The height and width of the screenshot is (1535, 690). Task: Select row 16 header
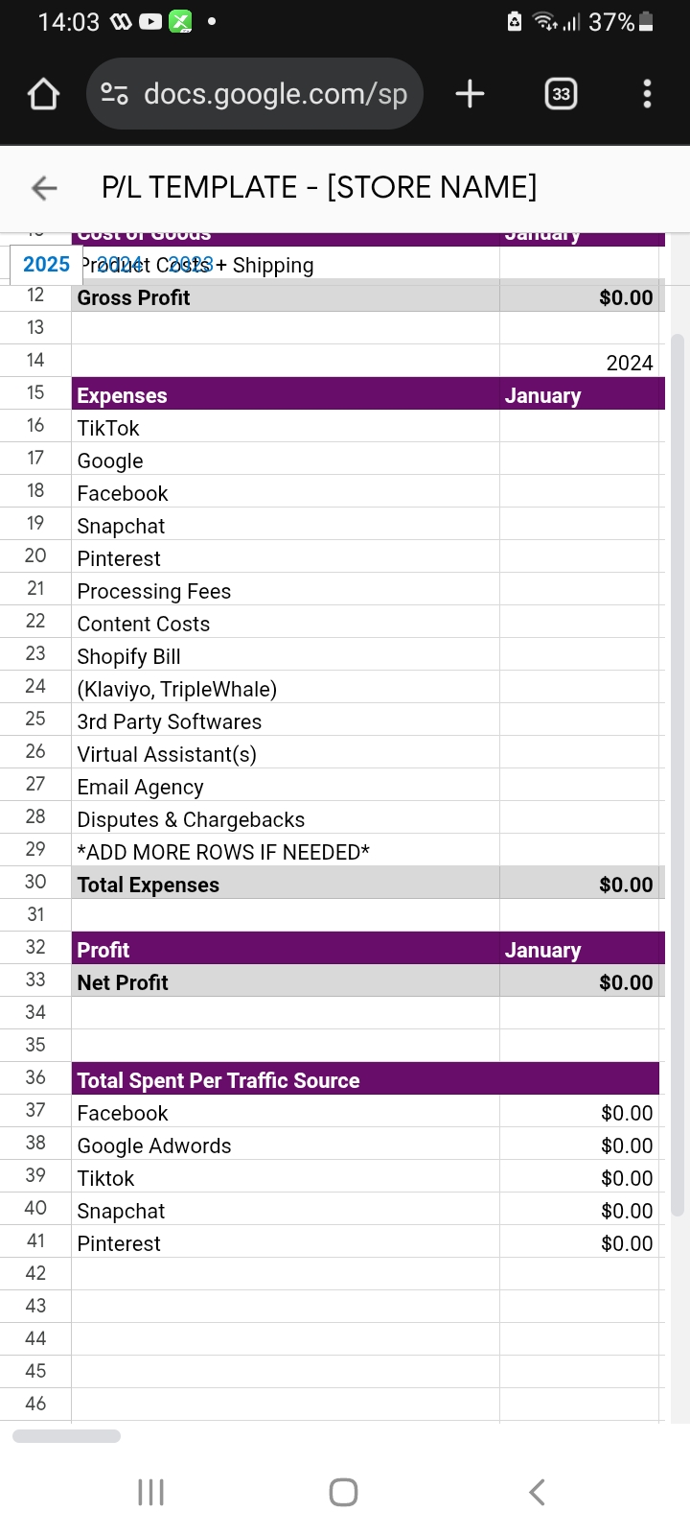(x=35, y=426)
